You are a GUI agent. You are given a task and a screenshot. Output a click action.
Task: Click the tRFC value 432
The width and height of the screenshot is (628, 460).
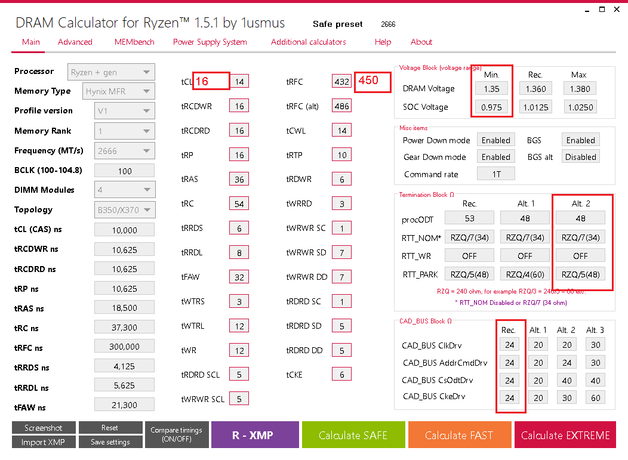point(341,81)
